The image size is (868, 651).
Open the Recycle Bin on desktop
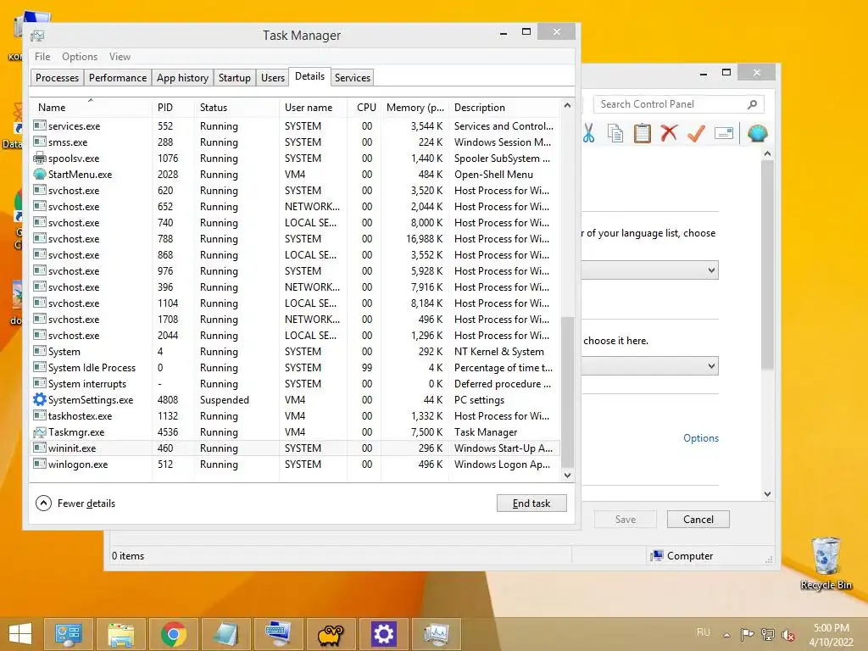coord(826,563)
